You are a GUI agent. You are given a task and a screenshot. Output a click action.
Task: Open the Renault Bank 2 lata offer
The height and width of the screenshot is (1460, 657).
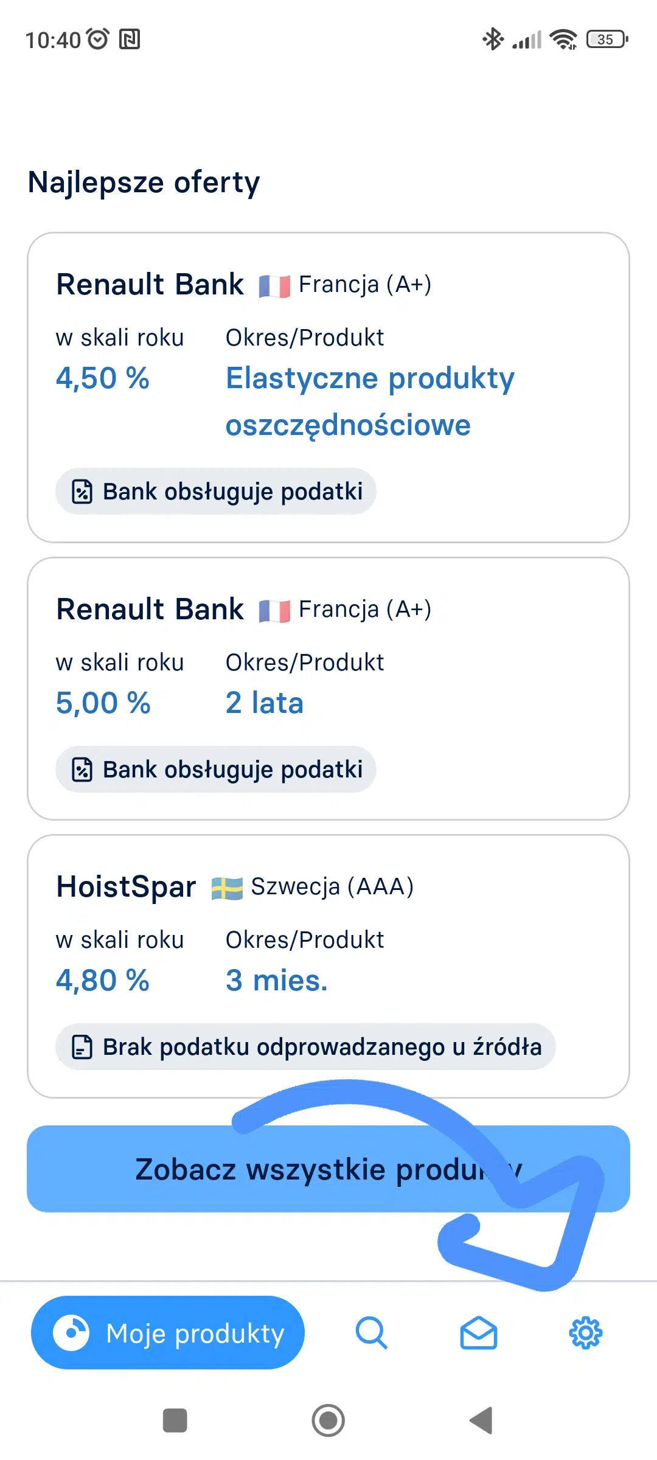328,688
